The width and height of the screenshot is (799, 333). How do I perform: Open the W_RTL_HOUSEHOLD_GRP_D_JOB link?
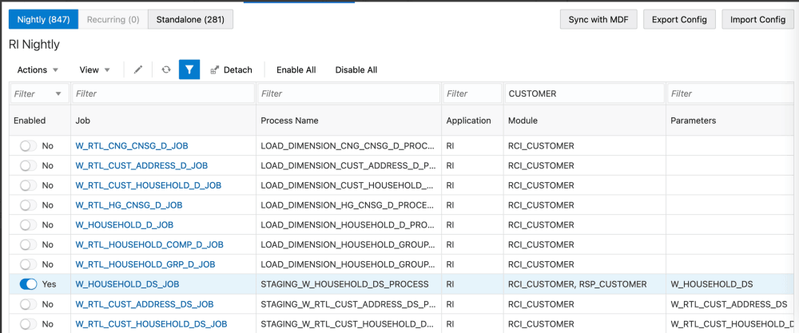pyautogui.click(x=145, y=264)
